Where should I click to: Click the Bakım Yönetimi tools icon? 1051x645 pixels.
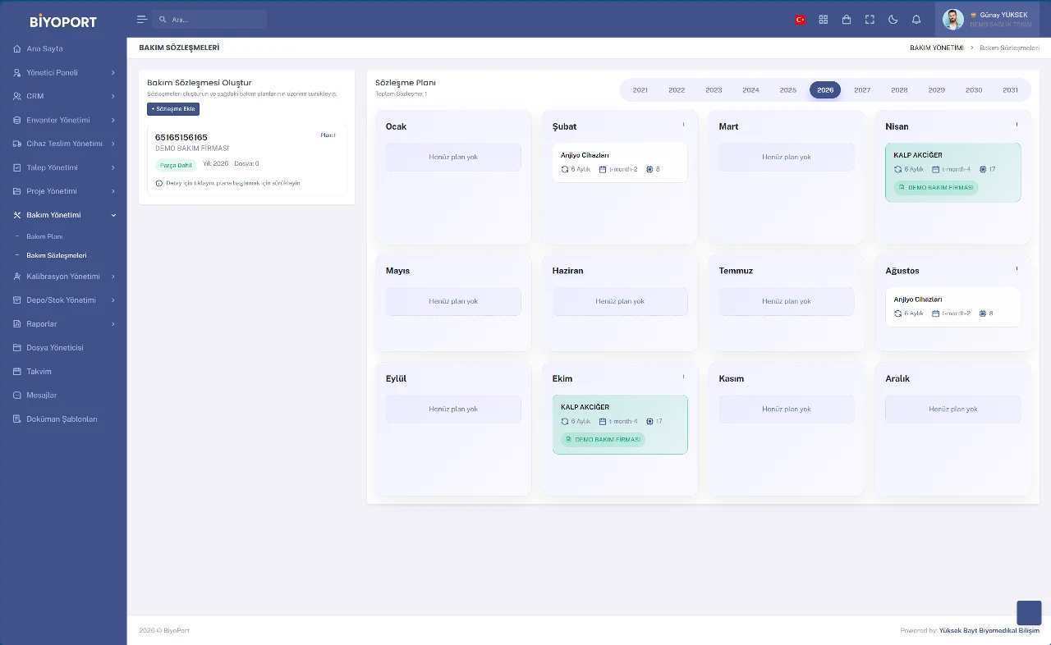tap(17, 215)
